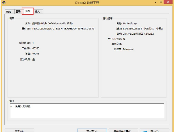Image resolution: width=174 pixels, height=132 pixels.
Task: Click the 退出(X) button
Action: (x=154, y=131)
